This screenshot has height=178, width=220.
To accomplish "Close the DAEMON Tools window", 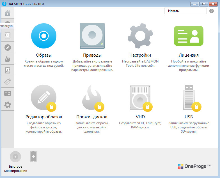I will 213,4.
